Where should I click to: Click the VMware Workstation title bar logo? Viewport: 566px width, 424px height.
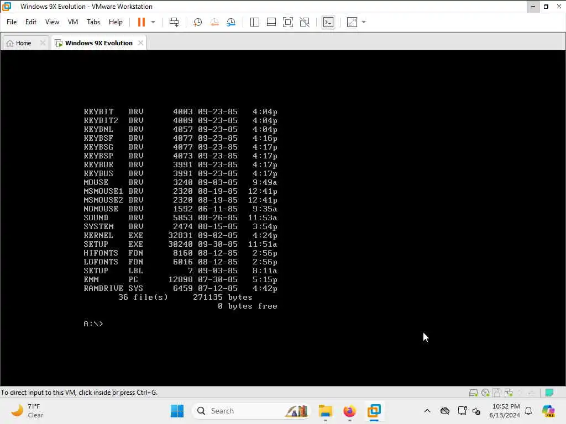tap(7, 7)
